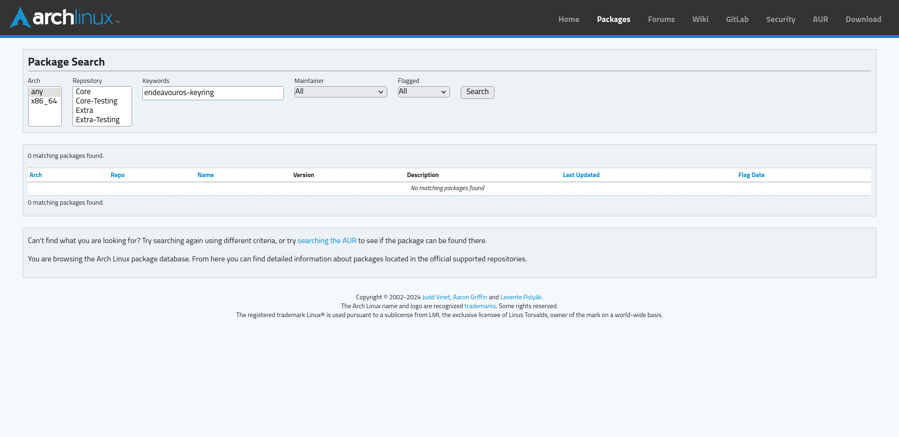Click the Description column header
The image size is (899, 437).
click(423, 175)
